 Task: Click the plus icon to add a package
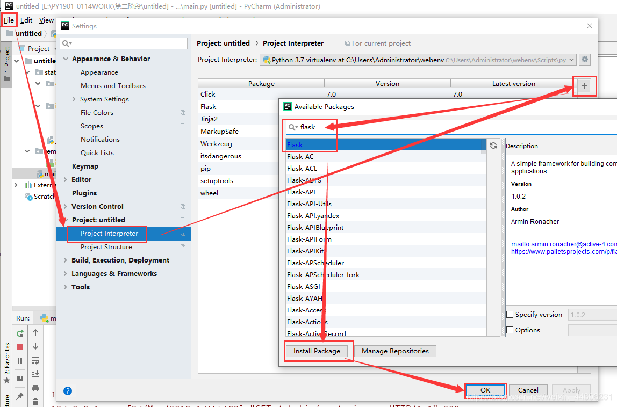(x=584, y=86)
